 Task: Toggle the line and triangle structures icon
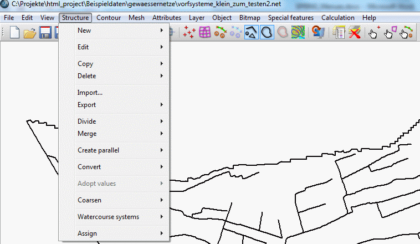(x=251, y=33)
